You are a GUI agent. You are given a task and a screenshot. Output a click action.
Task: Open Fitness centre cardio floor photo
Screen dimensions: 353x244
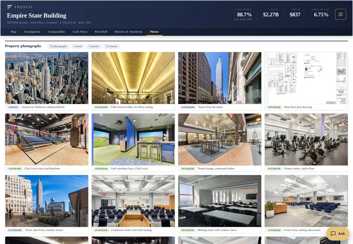click(x=306, y=140)
